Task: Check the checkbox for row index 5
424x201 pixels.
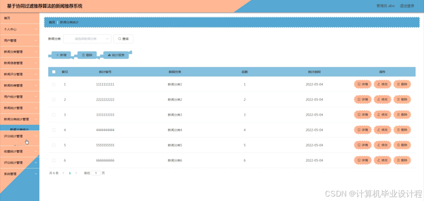Action: click(x=54, y=145)
